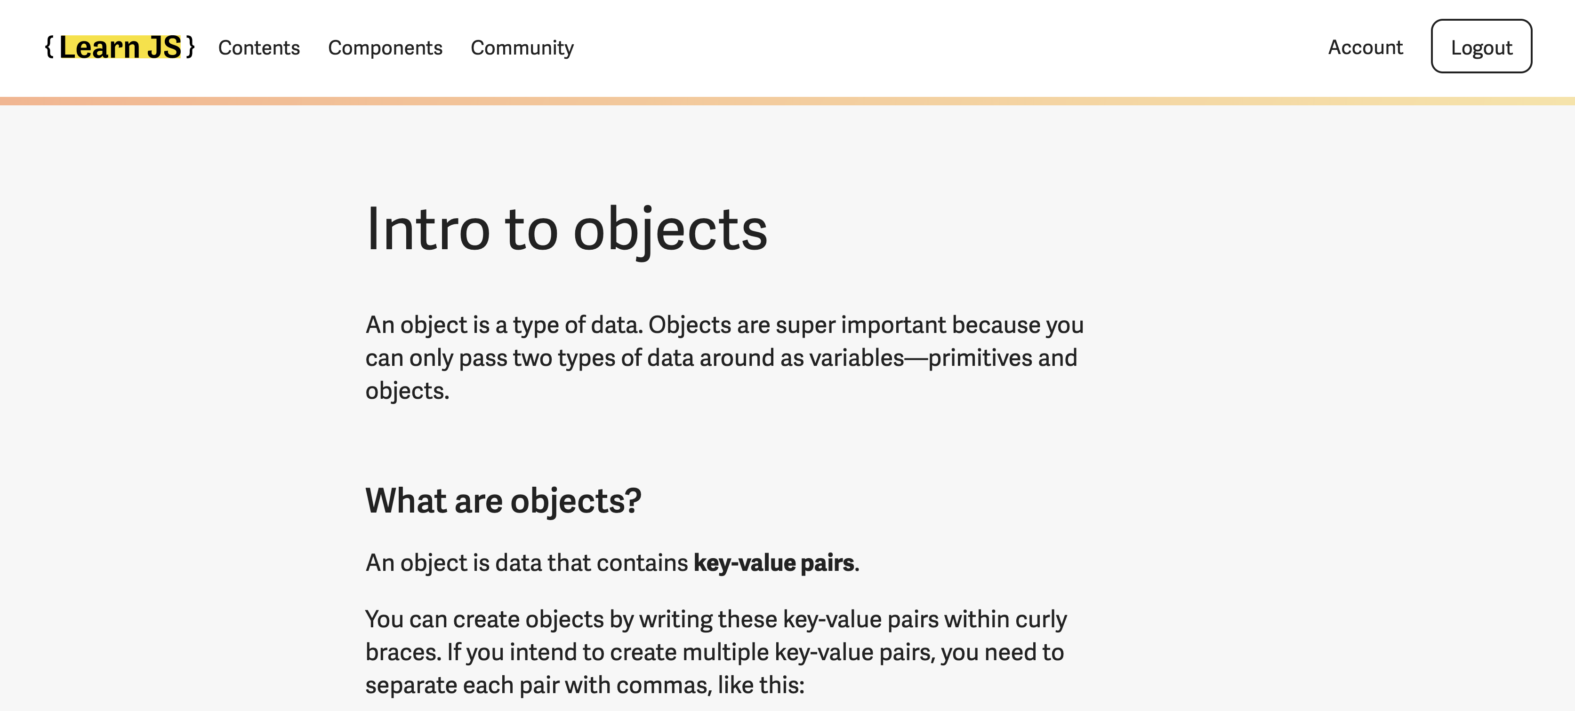Click the sentence "An object is data that contains"

(526, 562)
